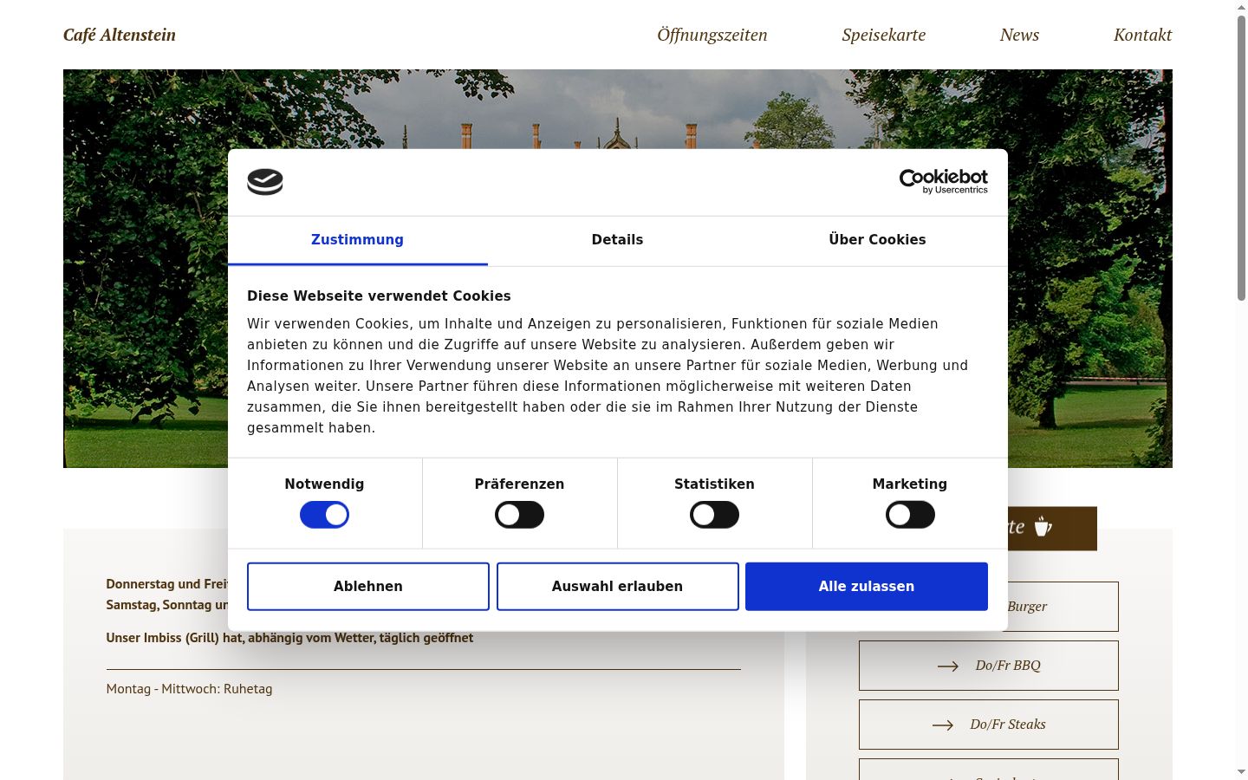Click the Cookiebot logo icon in dialog
The height and width of the screenshot is (780, 1248).
(265, 182)
